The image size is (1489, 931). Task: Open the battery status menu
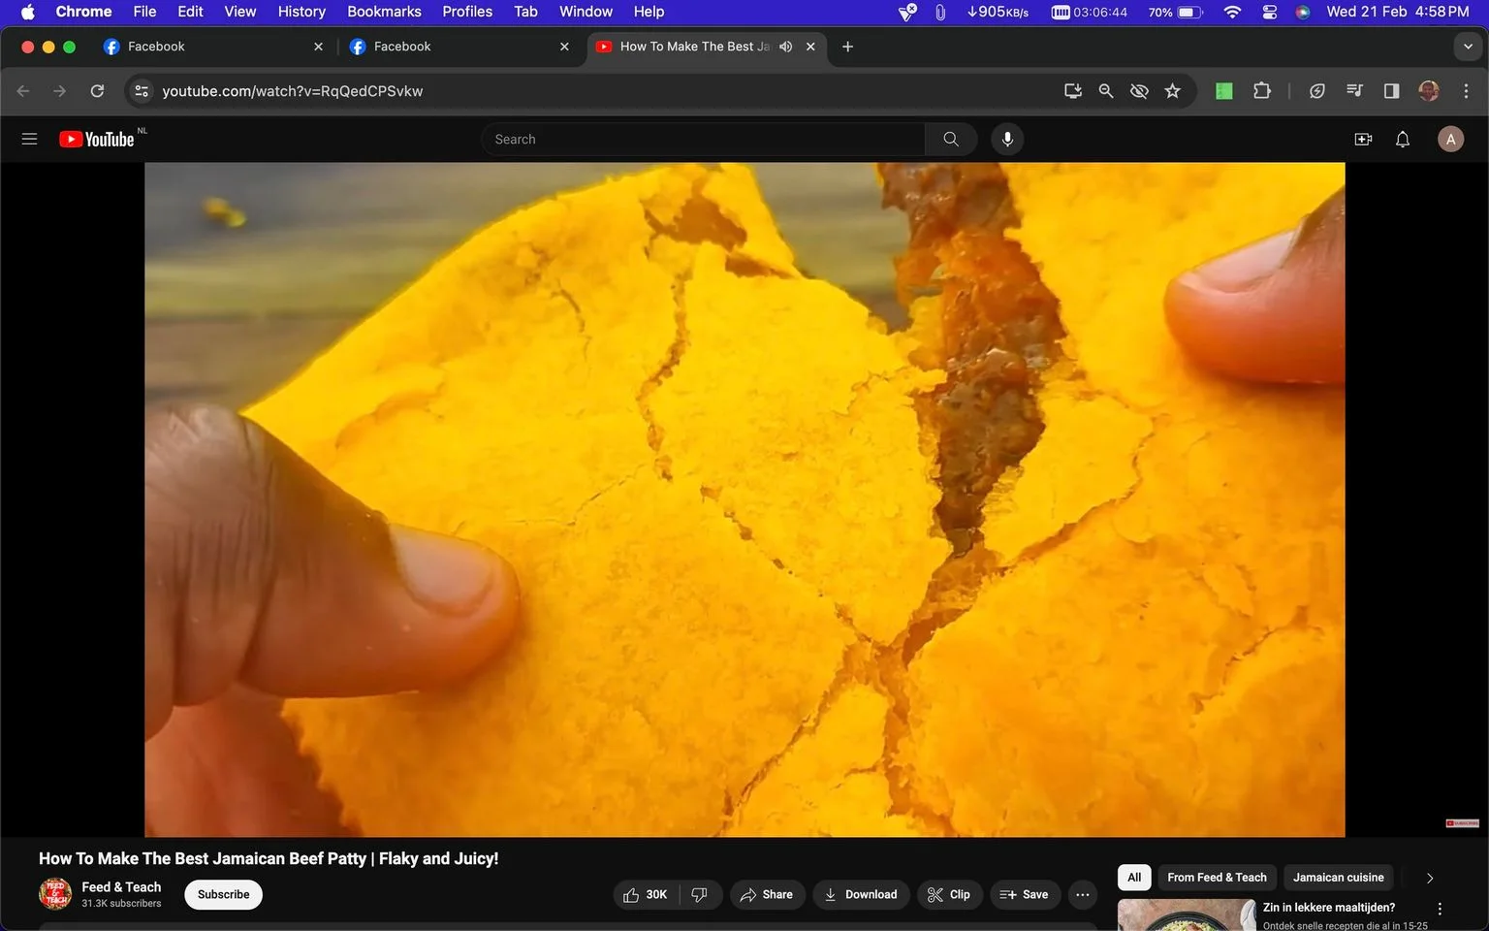coord(1175,12)
